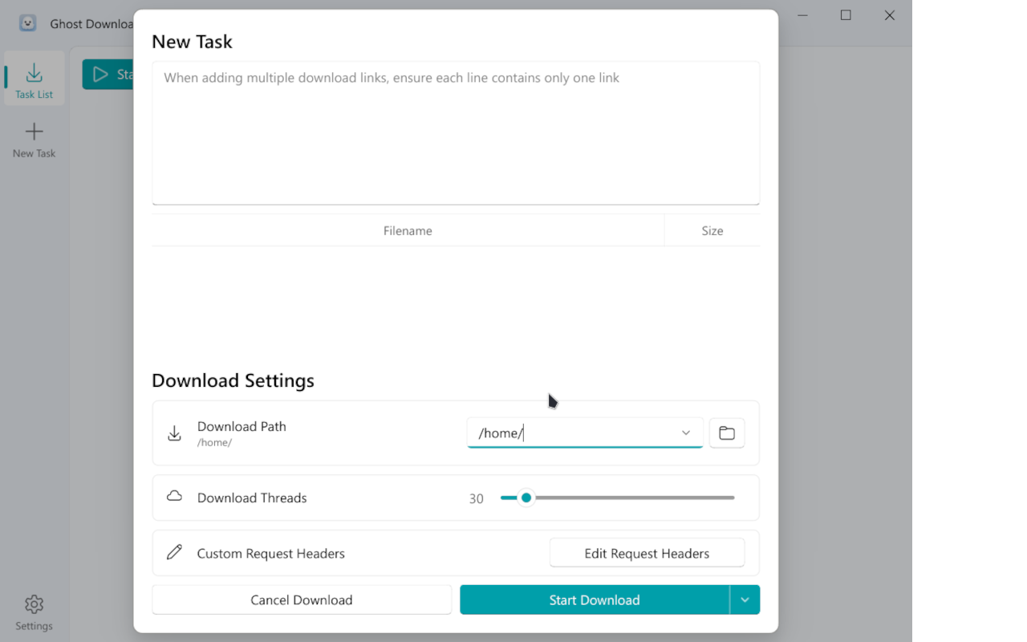
Task: Click the Size column header
Action: [x=712, y=231]
